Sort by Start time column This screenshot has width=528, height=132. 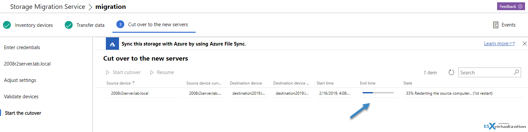point(325,83)
